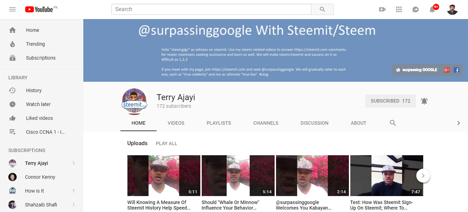Open the hamburger guide menu
Viewport: 468px width, 212px height.
click(12, 9)
